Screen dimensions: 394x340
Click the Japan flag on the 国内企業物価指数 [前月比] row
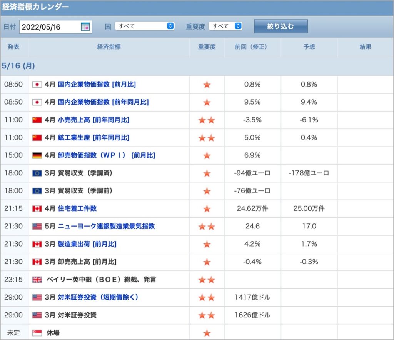pyautogui.click(x=37, y=84)
